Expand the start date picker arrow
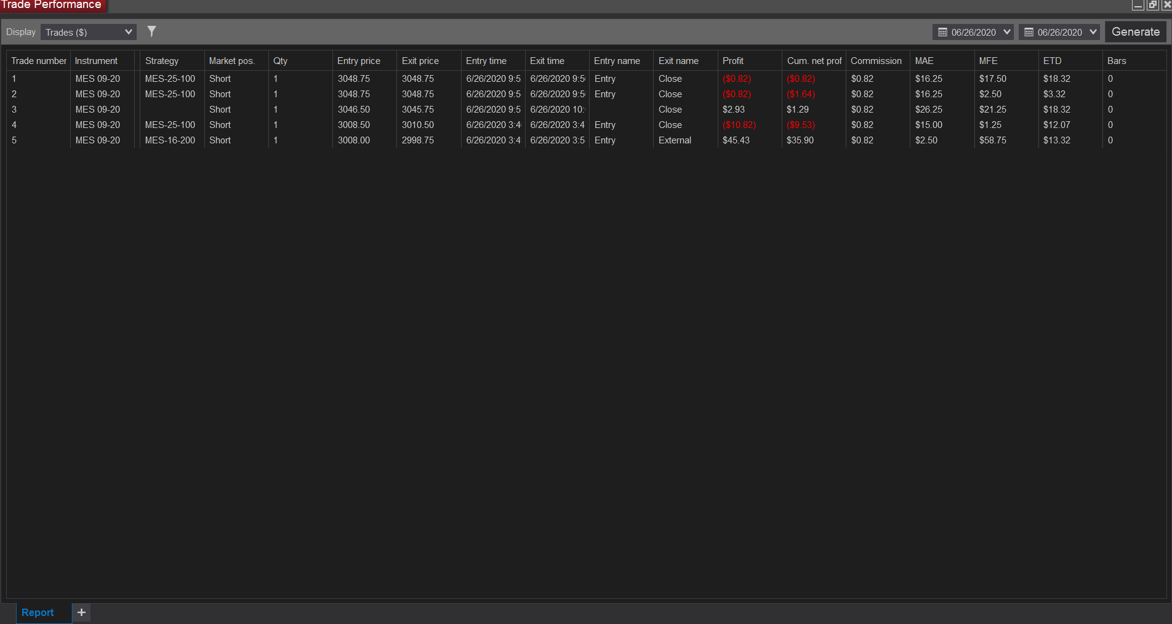Viewport: 1172px width, 624px height. pos(1007,32)
